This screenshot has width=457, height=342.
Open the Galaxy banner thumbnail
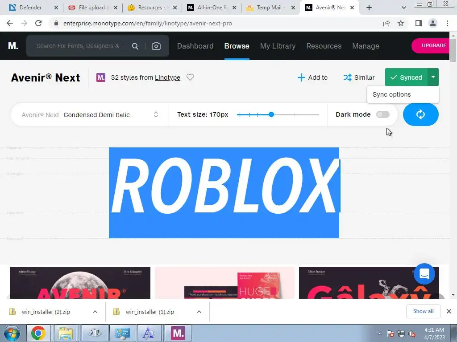[369, 283]
